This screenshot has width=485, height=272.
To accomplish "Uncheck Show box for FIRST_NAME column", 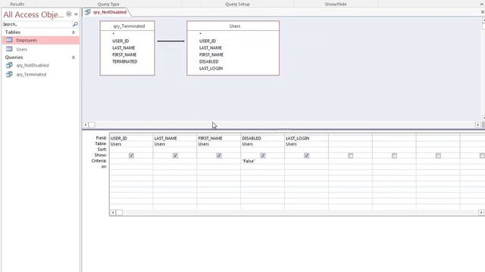I will (219, 156).
